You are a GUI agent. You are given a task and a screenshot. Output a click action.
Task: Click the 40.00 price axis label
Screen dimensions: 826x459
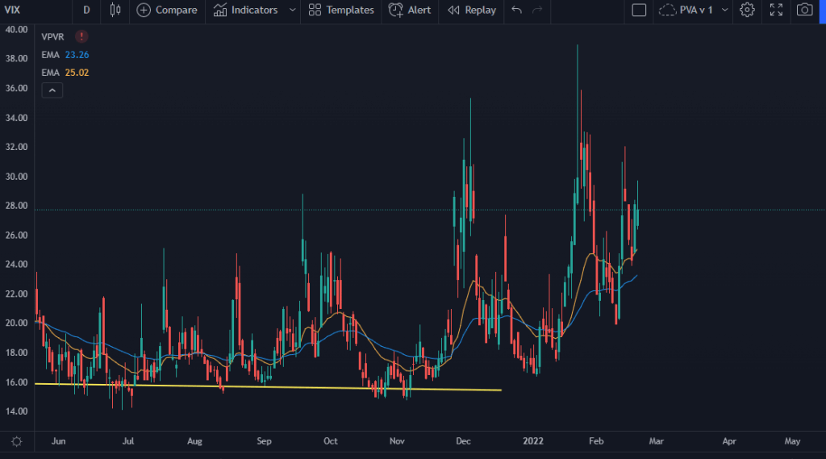tap(16, 30)
